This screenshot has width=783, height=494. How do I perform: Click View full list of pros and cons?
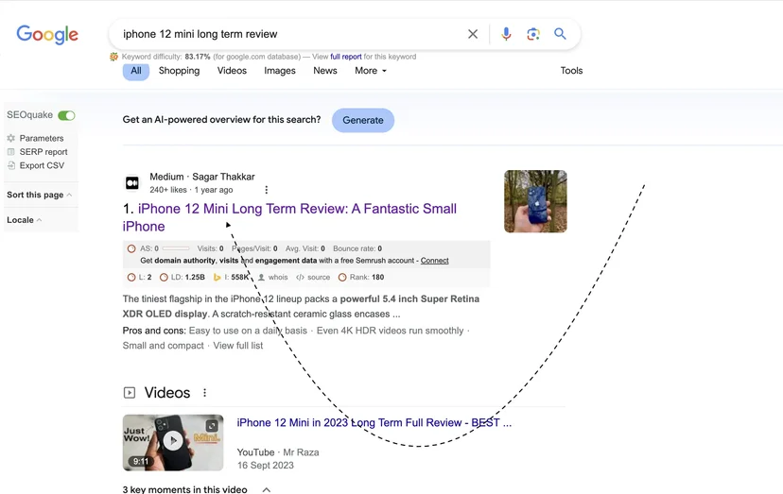coord(238,346)
